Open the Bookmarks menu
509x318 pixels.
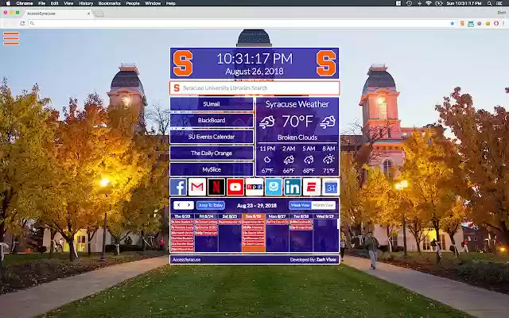tap(110, 3)
